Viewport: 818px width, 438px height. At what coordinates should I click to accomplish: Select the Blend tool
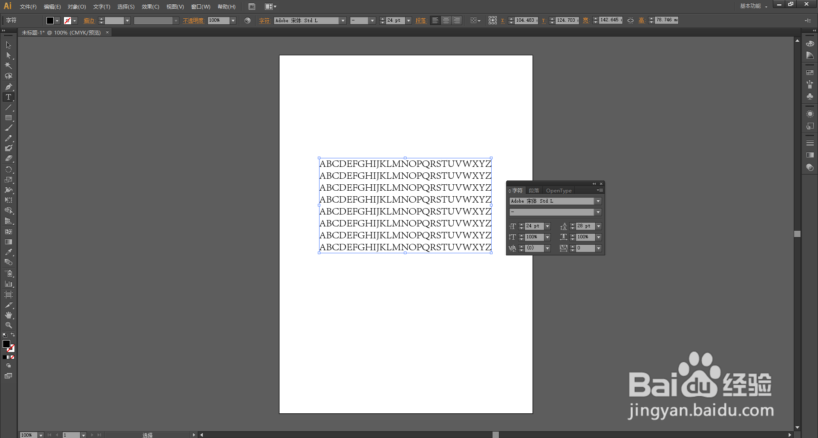coord(9,262)
